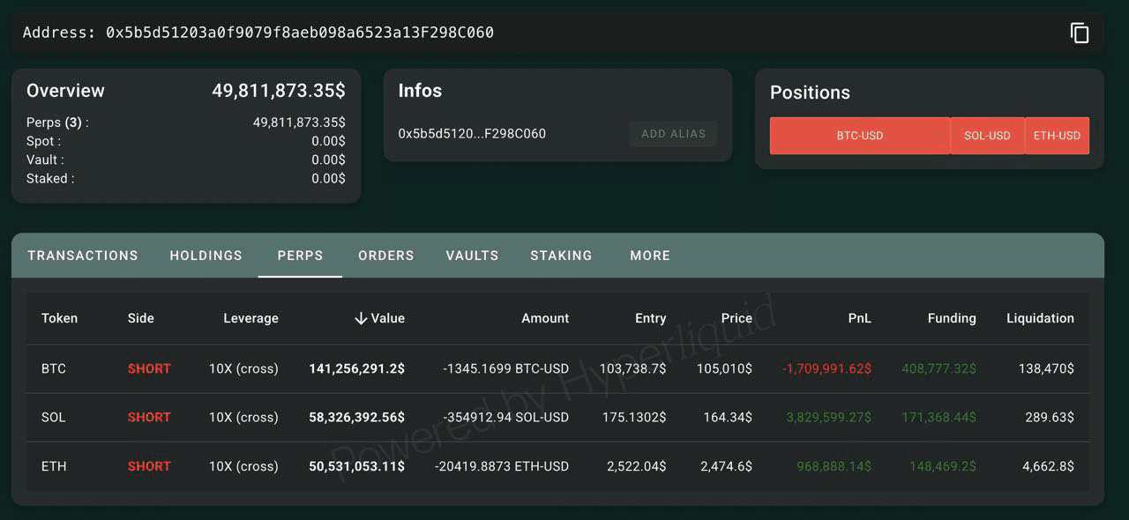
Task: Sort by the Value column arrow
Action: pyautogui.click(x=361, y=318)
